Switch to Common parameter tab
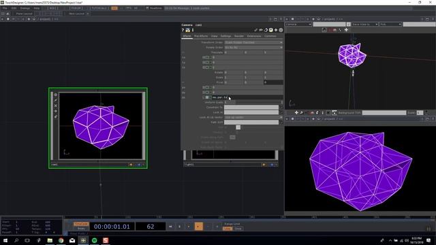 [270, 36]
